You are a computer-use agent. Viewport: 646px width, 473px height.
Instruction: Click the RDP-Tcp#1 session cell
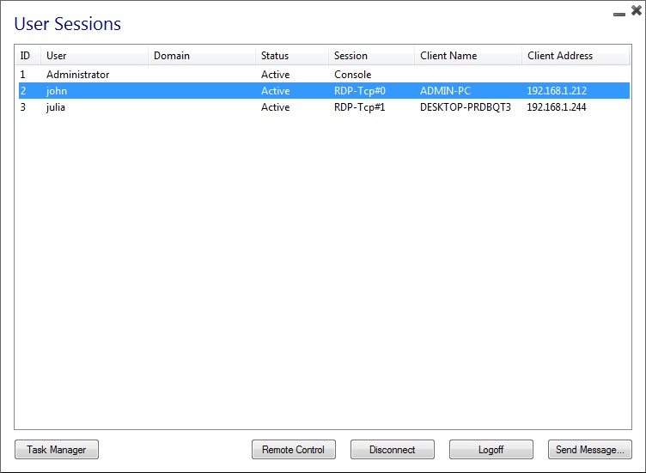(360, 107)
